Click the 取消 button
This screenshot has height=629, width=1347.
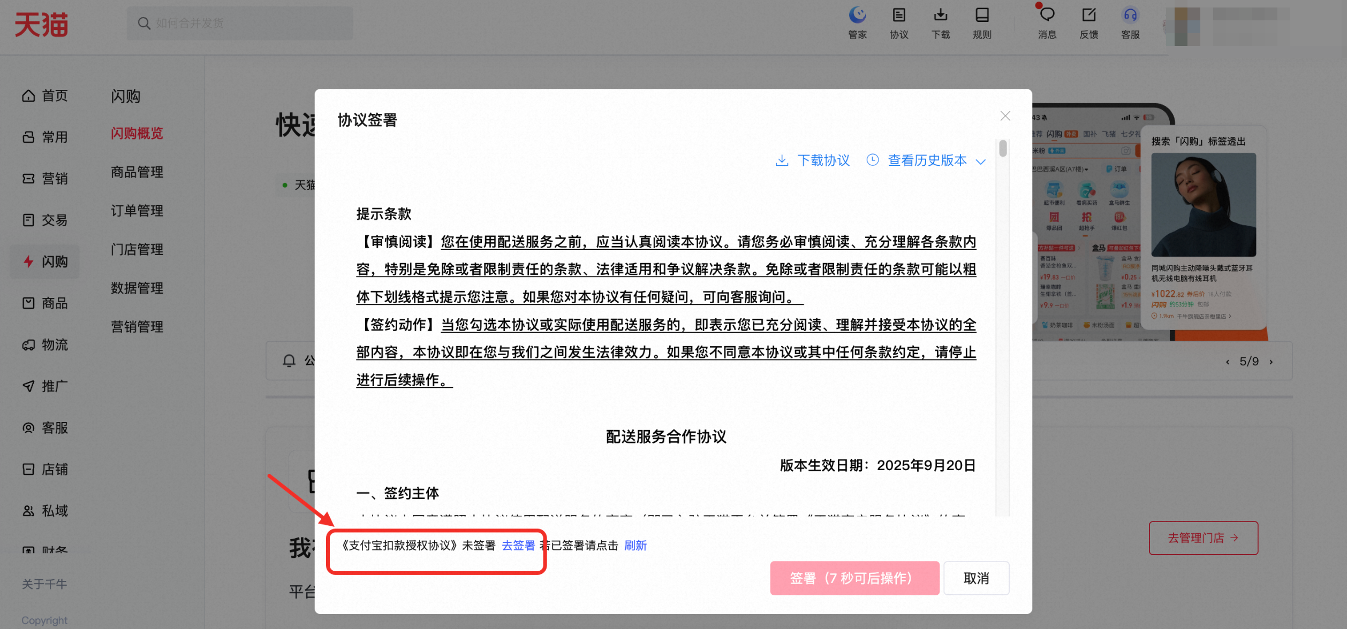[976, 578]
